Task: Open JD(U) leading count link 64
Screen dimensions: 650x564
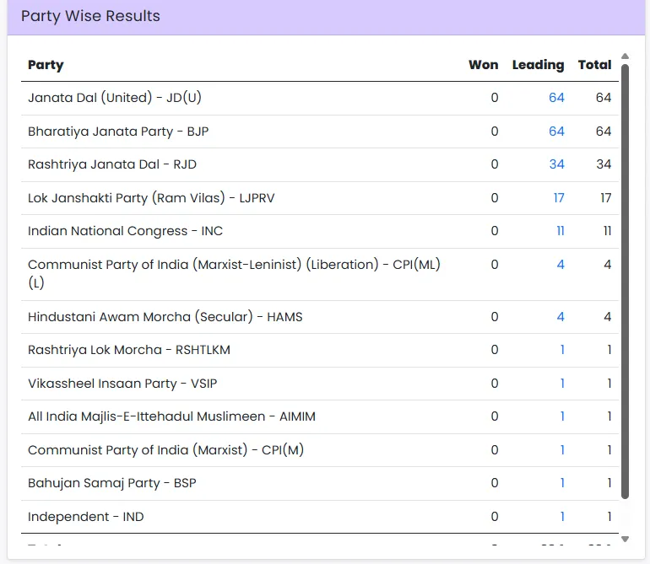Action: tap(556, 98)
